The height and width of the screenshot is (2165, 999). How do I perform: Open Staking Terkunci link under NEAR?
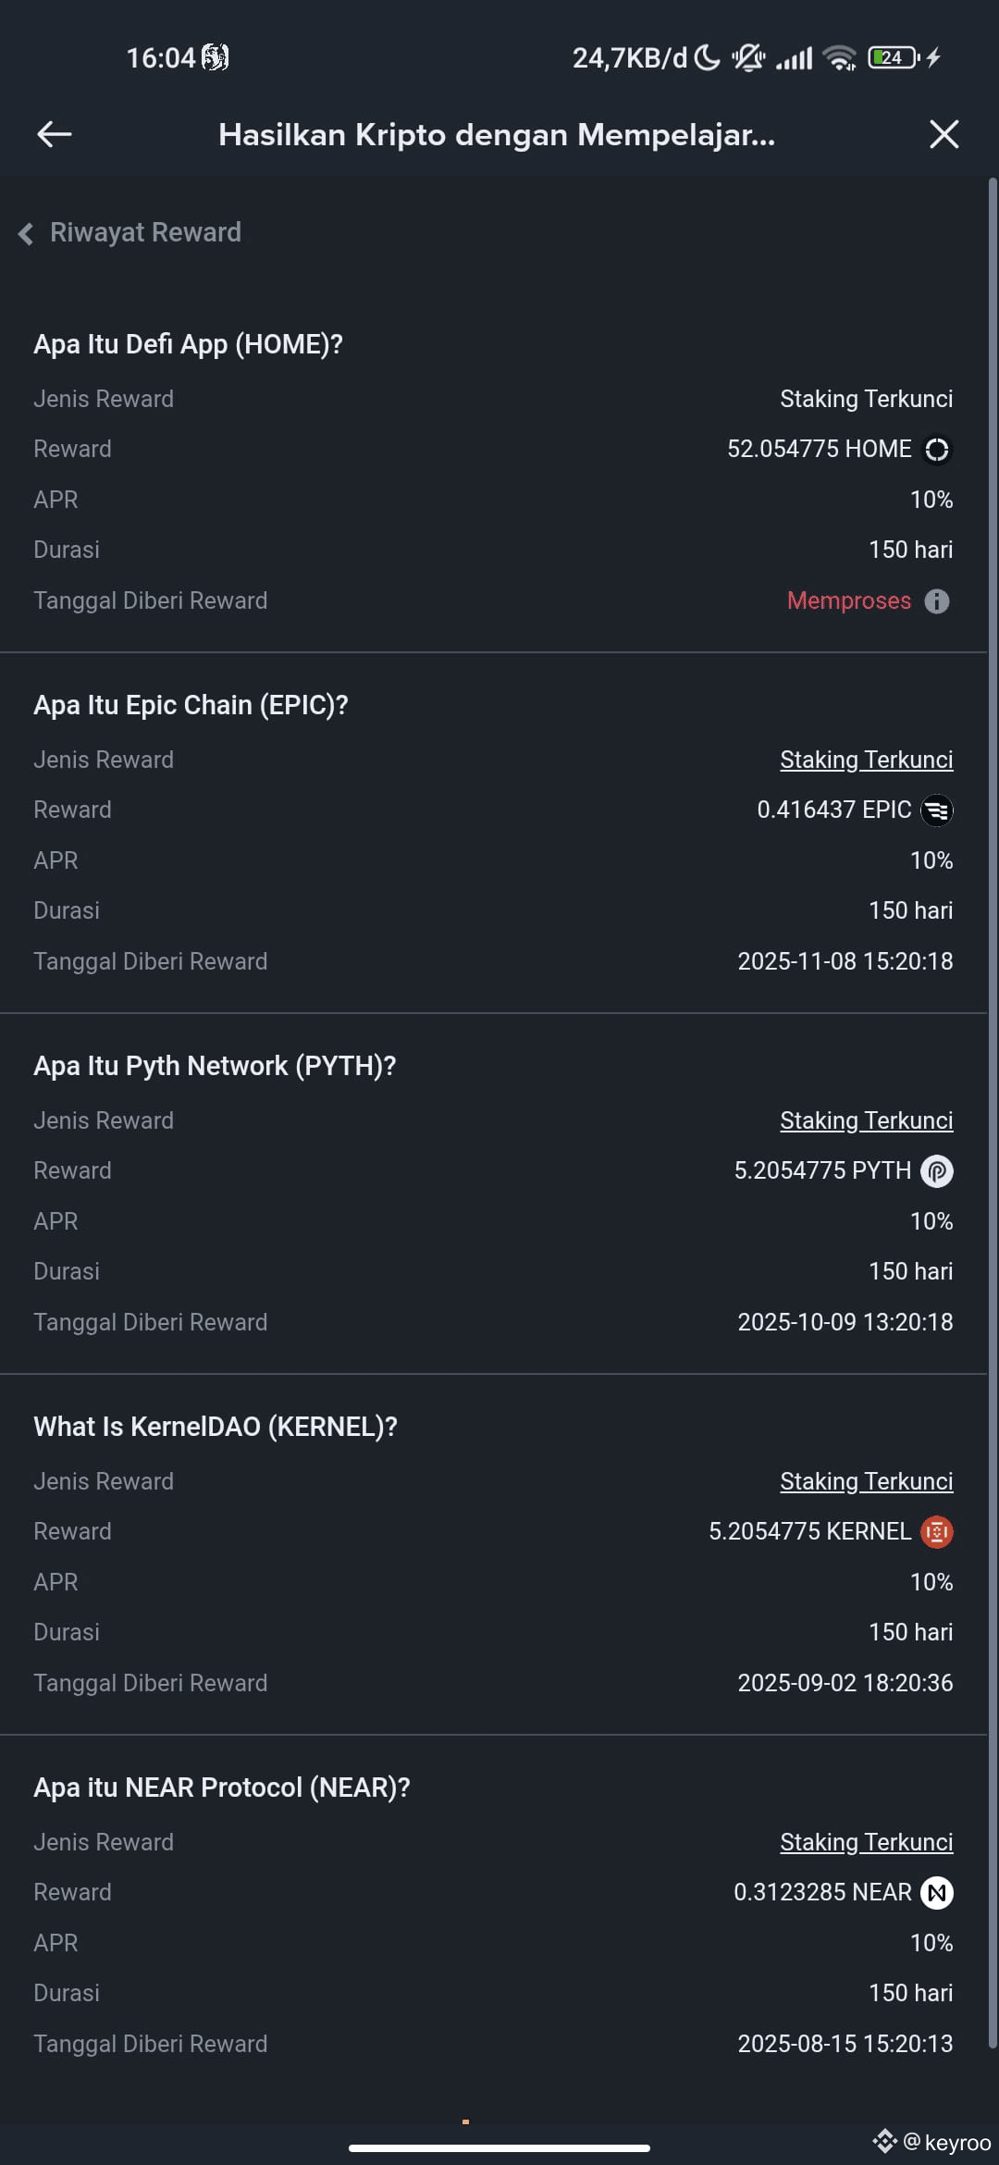click(x=866, y=1842)
